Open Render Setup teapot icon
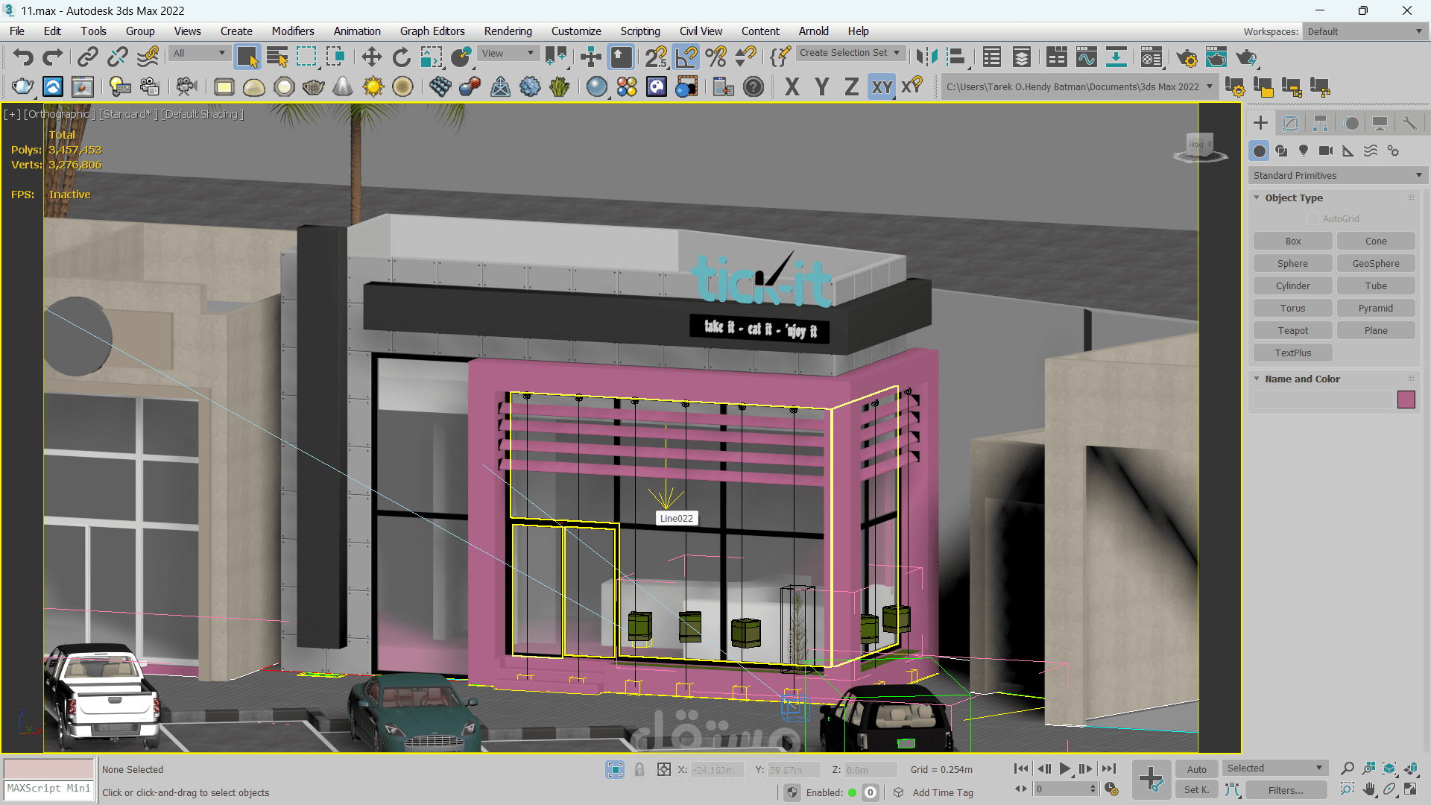Screen dimensions: 1431x805 [1186, 57]
